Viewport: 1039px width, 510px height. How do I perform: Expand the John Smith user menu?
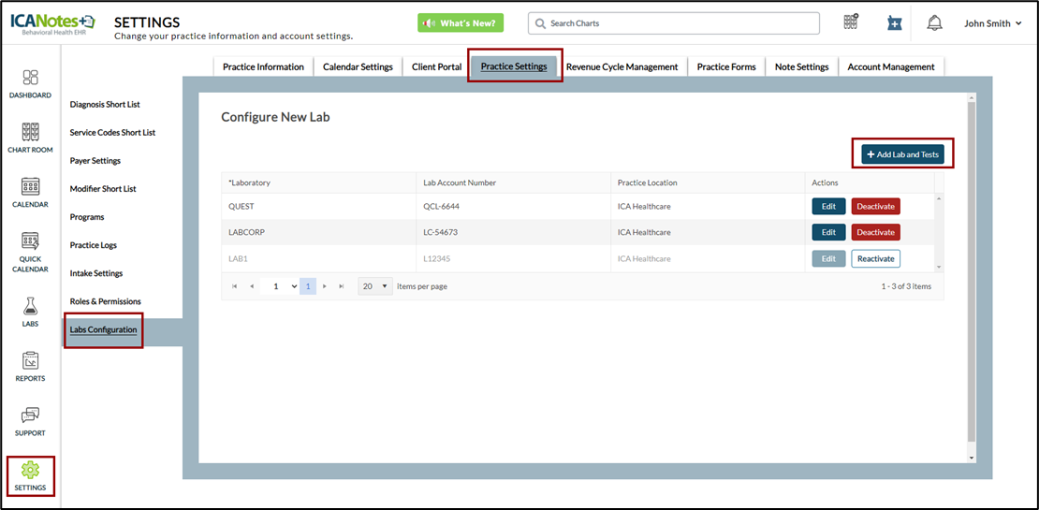point(992,23)
